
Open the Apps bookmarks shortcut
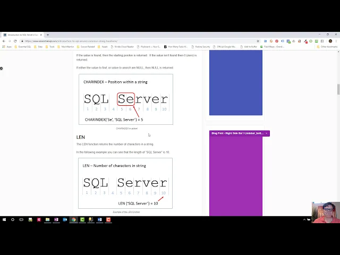tap(7, 47)
